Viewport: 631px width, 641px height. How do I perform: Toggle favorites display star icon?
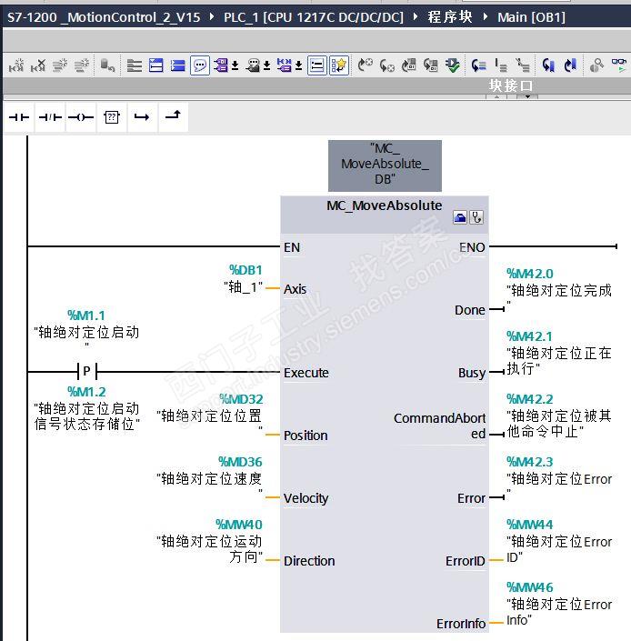point(339,65)
